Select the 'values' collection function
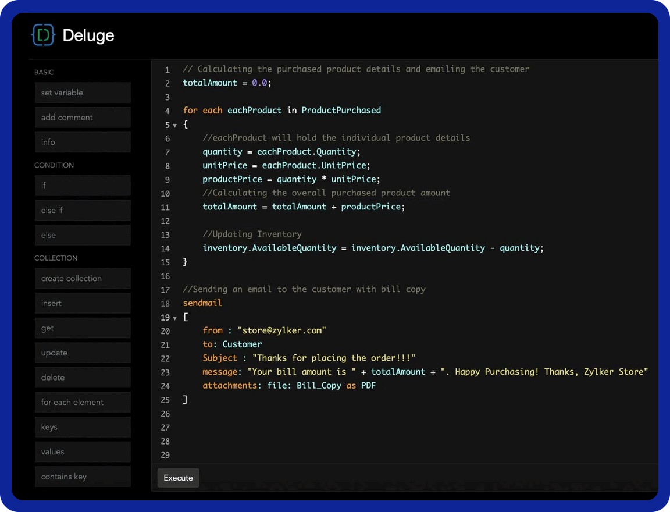 click(x=83, y=451)
